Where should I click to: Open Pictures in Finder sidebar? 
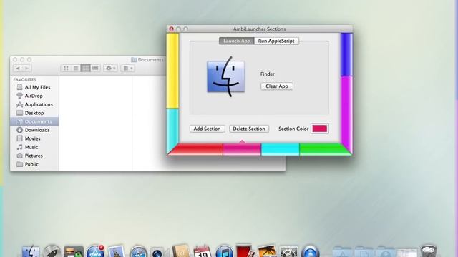34,156
